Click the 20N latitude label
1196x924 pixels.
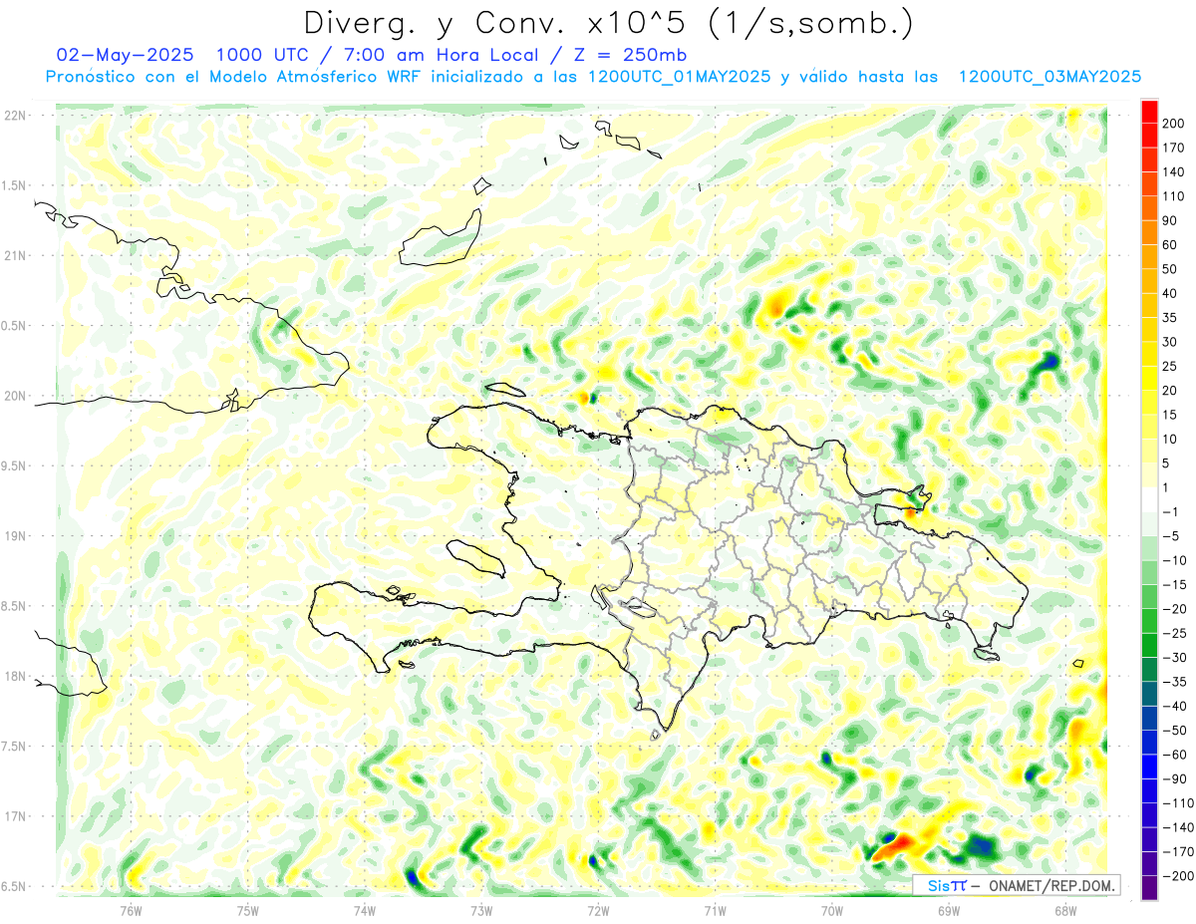point(15,396)
